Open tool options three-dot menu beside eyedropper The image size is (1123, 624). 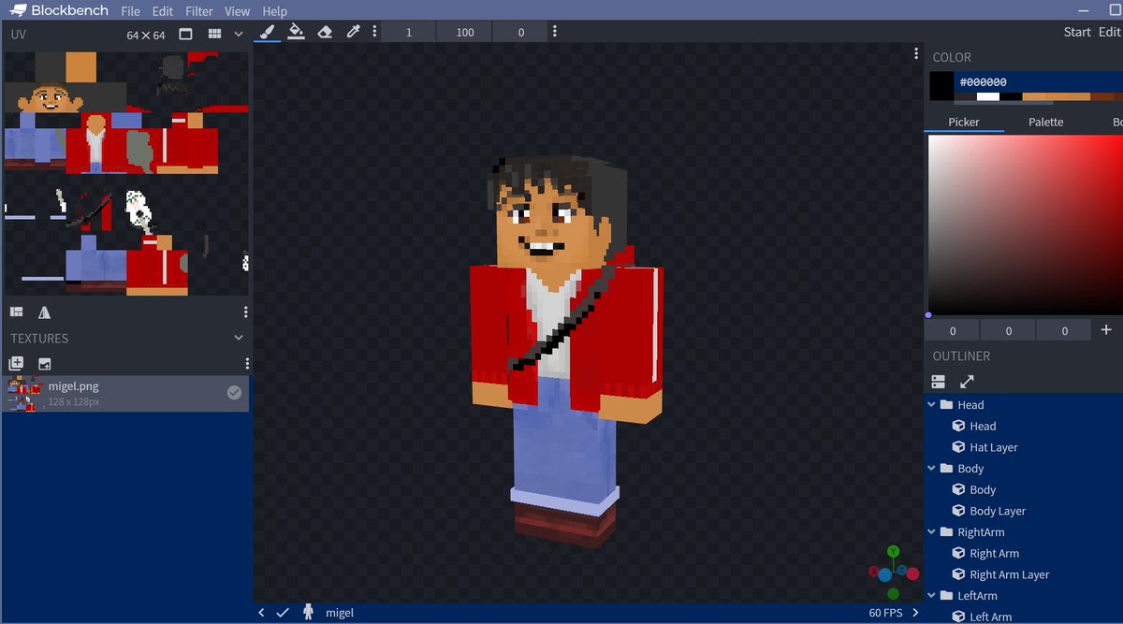coord(374,31)
